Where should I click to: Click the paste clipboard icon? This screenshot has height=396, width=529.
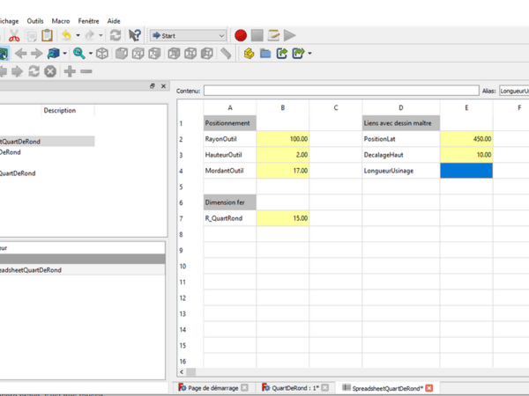[47, 35]
